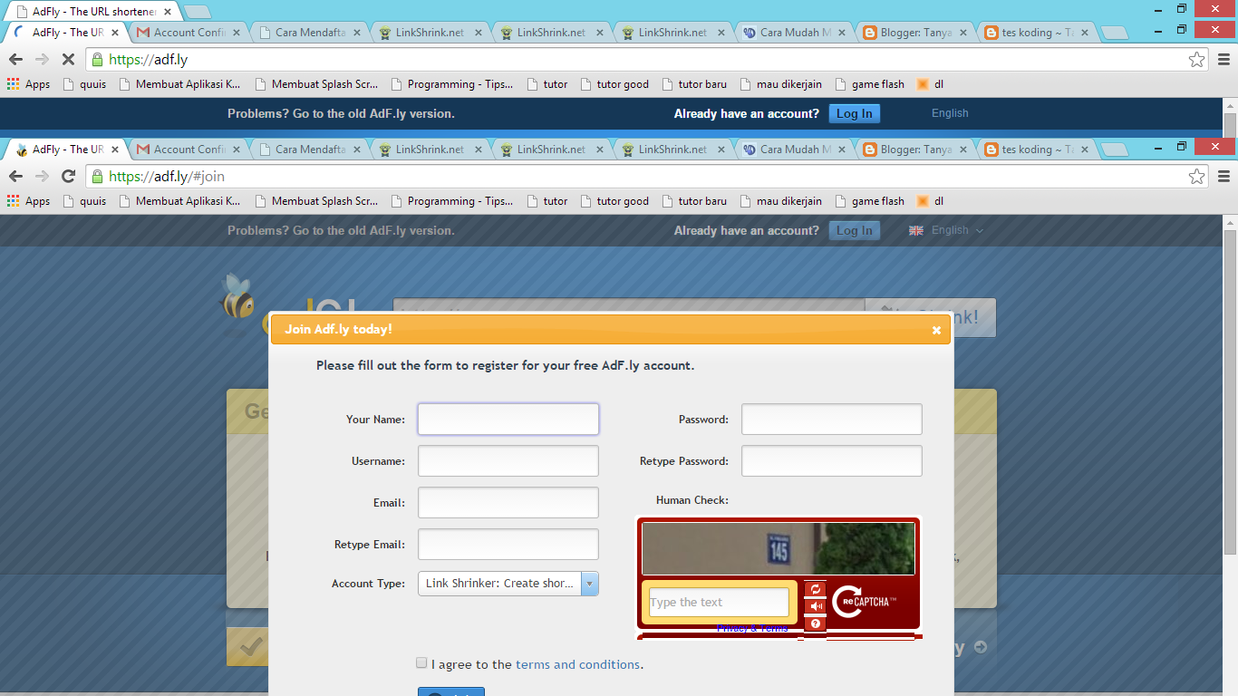Open the terms and conditions link

tap(577, 664)
